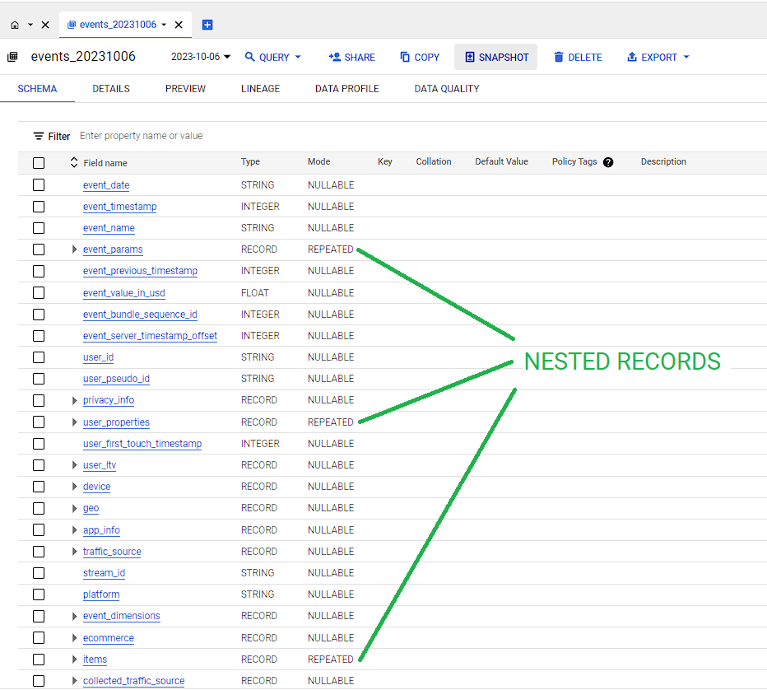Switch to the PREVIEW tab

click(185, 89)
